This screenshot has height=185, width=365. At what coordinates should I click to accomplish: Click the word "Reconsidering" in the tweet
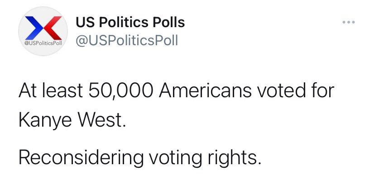(x=81, y=157)
